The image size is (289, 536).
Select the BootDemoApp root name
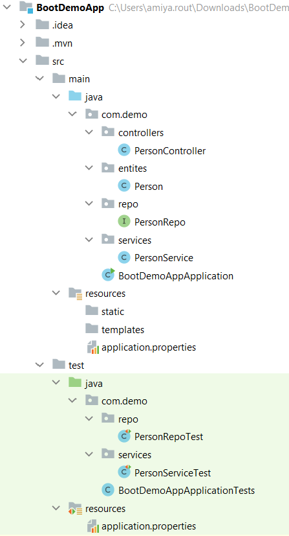click(x=70, y=8)
